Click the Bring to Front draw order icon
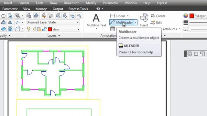 [18, 16]
